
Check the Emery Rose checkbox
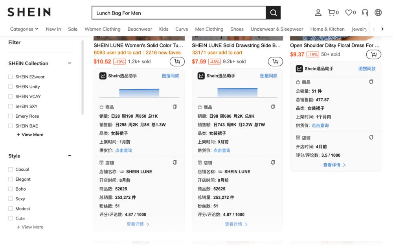tap(11, 116)
